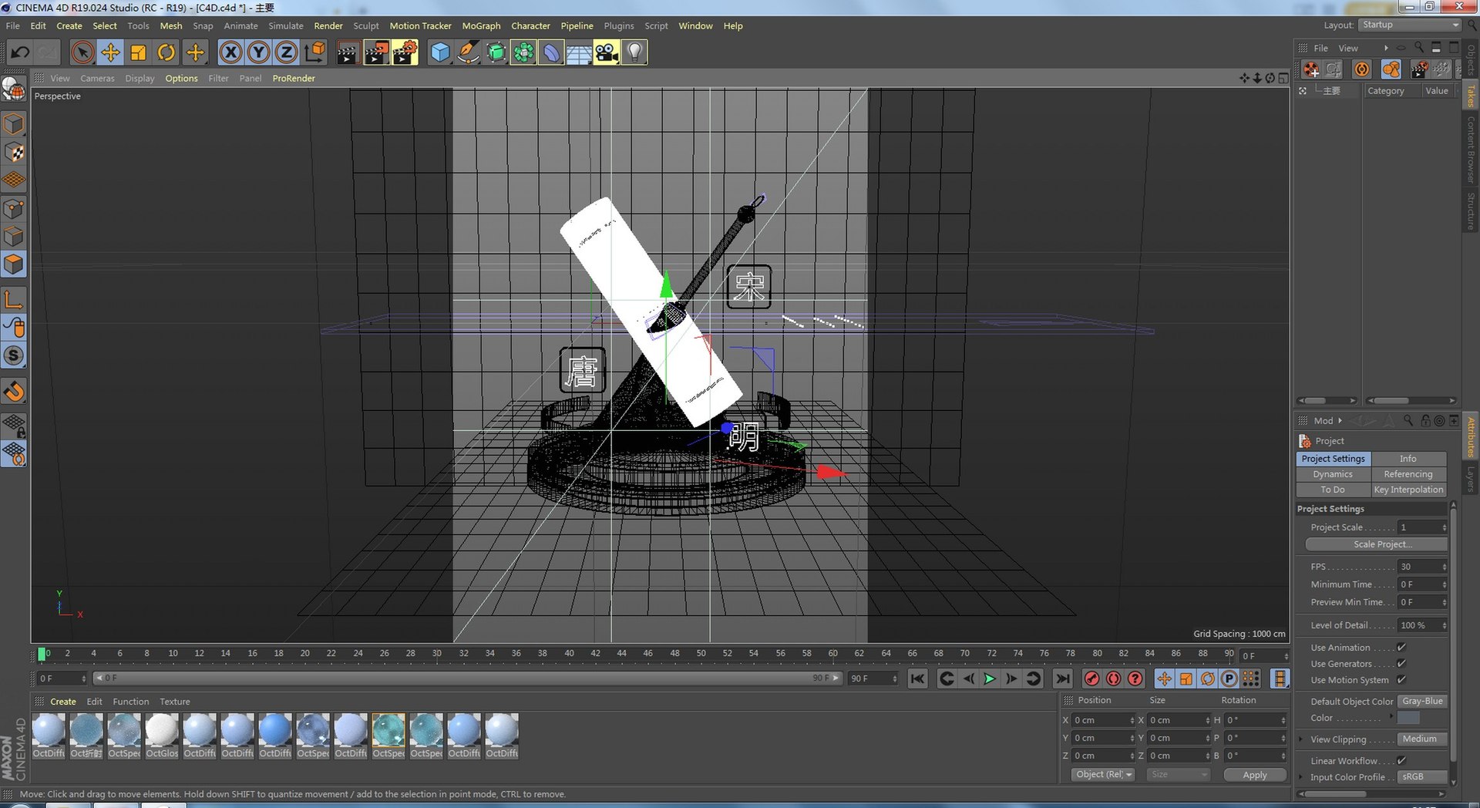Screen dimensions: 1480x808
Task: Click Record Active Objects button
Action: tap(1091, 678)
